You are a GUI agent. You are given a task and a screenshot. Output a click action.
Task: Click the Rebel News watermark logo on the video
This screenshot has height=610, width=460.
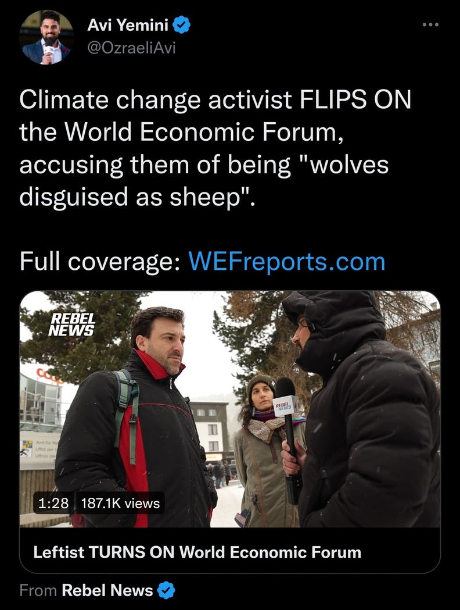[x=71, y=324]
